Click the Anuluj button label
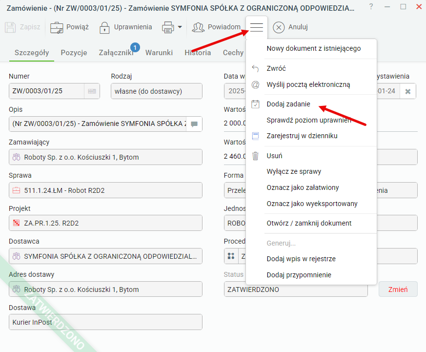Image resolution: width=426 pixels, height=352 pixels. click(298, 27)
